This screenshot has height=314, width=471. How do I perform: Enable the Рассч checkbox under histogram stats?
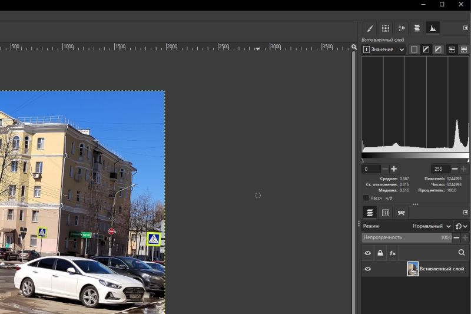click(x=366, y=198)
